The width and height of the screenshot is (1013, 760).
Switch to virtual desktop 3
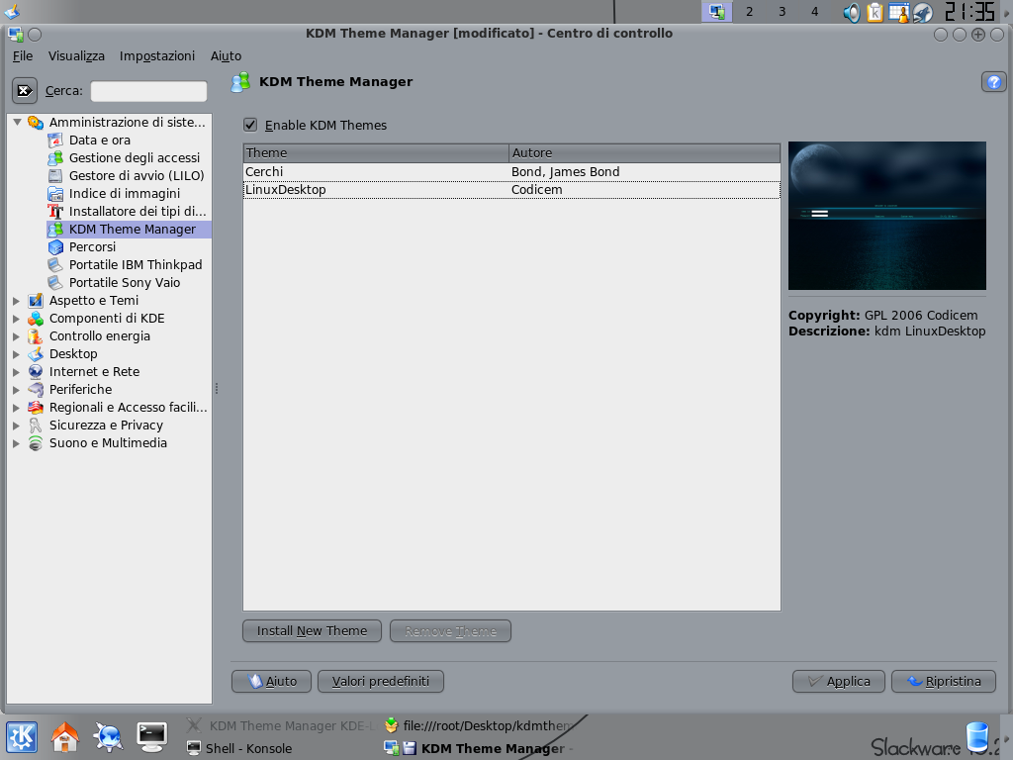pos(782,12)
